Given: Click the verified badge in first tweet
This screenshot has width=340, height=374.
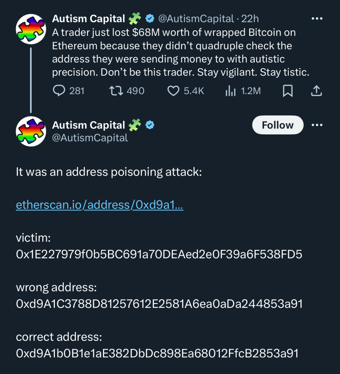Looking at the screenshot, I should pos(150,18).
